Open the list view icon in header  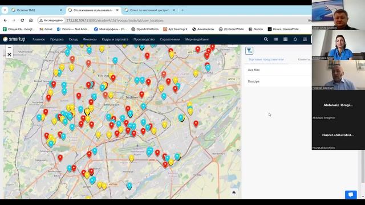click(x=275, y=39)
